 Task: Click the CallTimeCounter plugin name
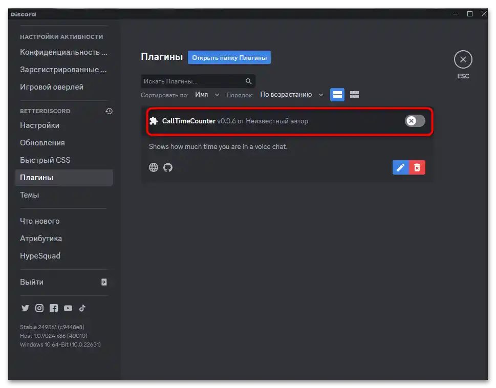pos(188,121)
